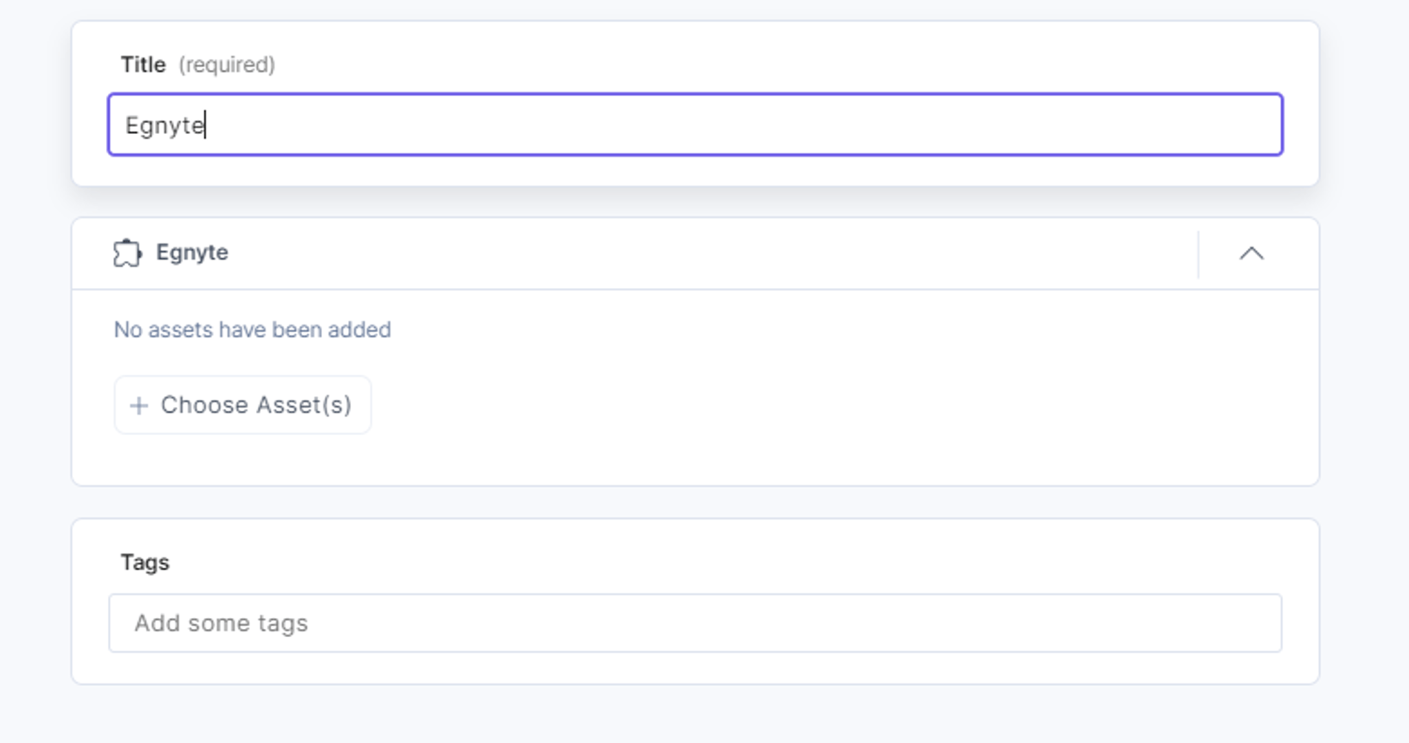Select the Tags label
Screen dimensions: 1409x743
point(145,562)
